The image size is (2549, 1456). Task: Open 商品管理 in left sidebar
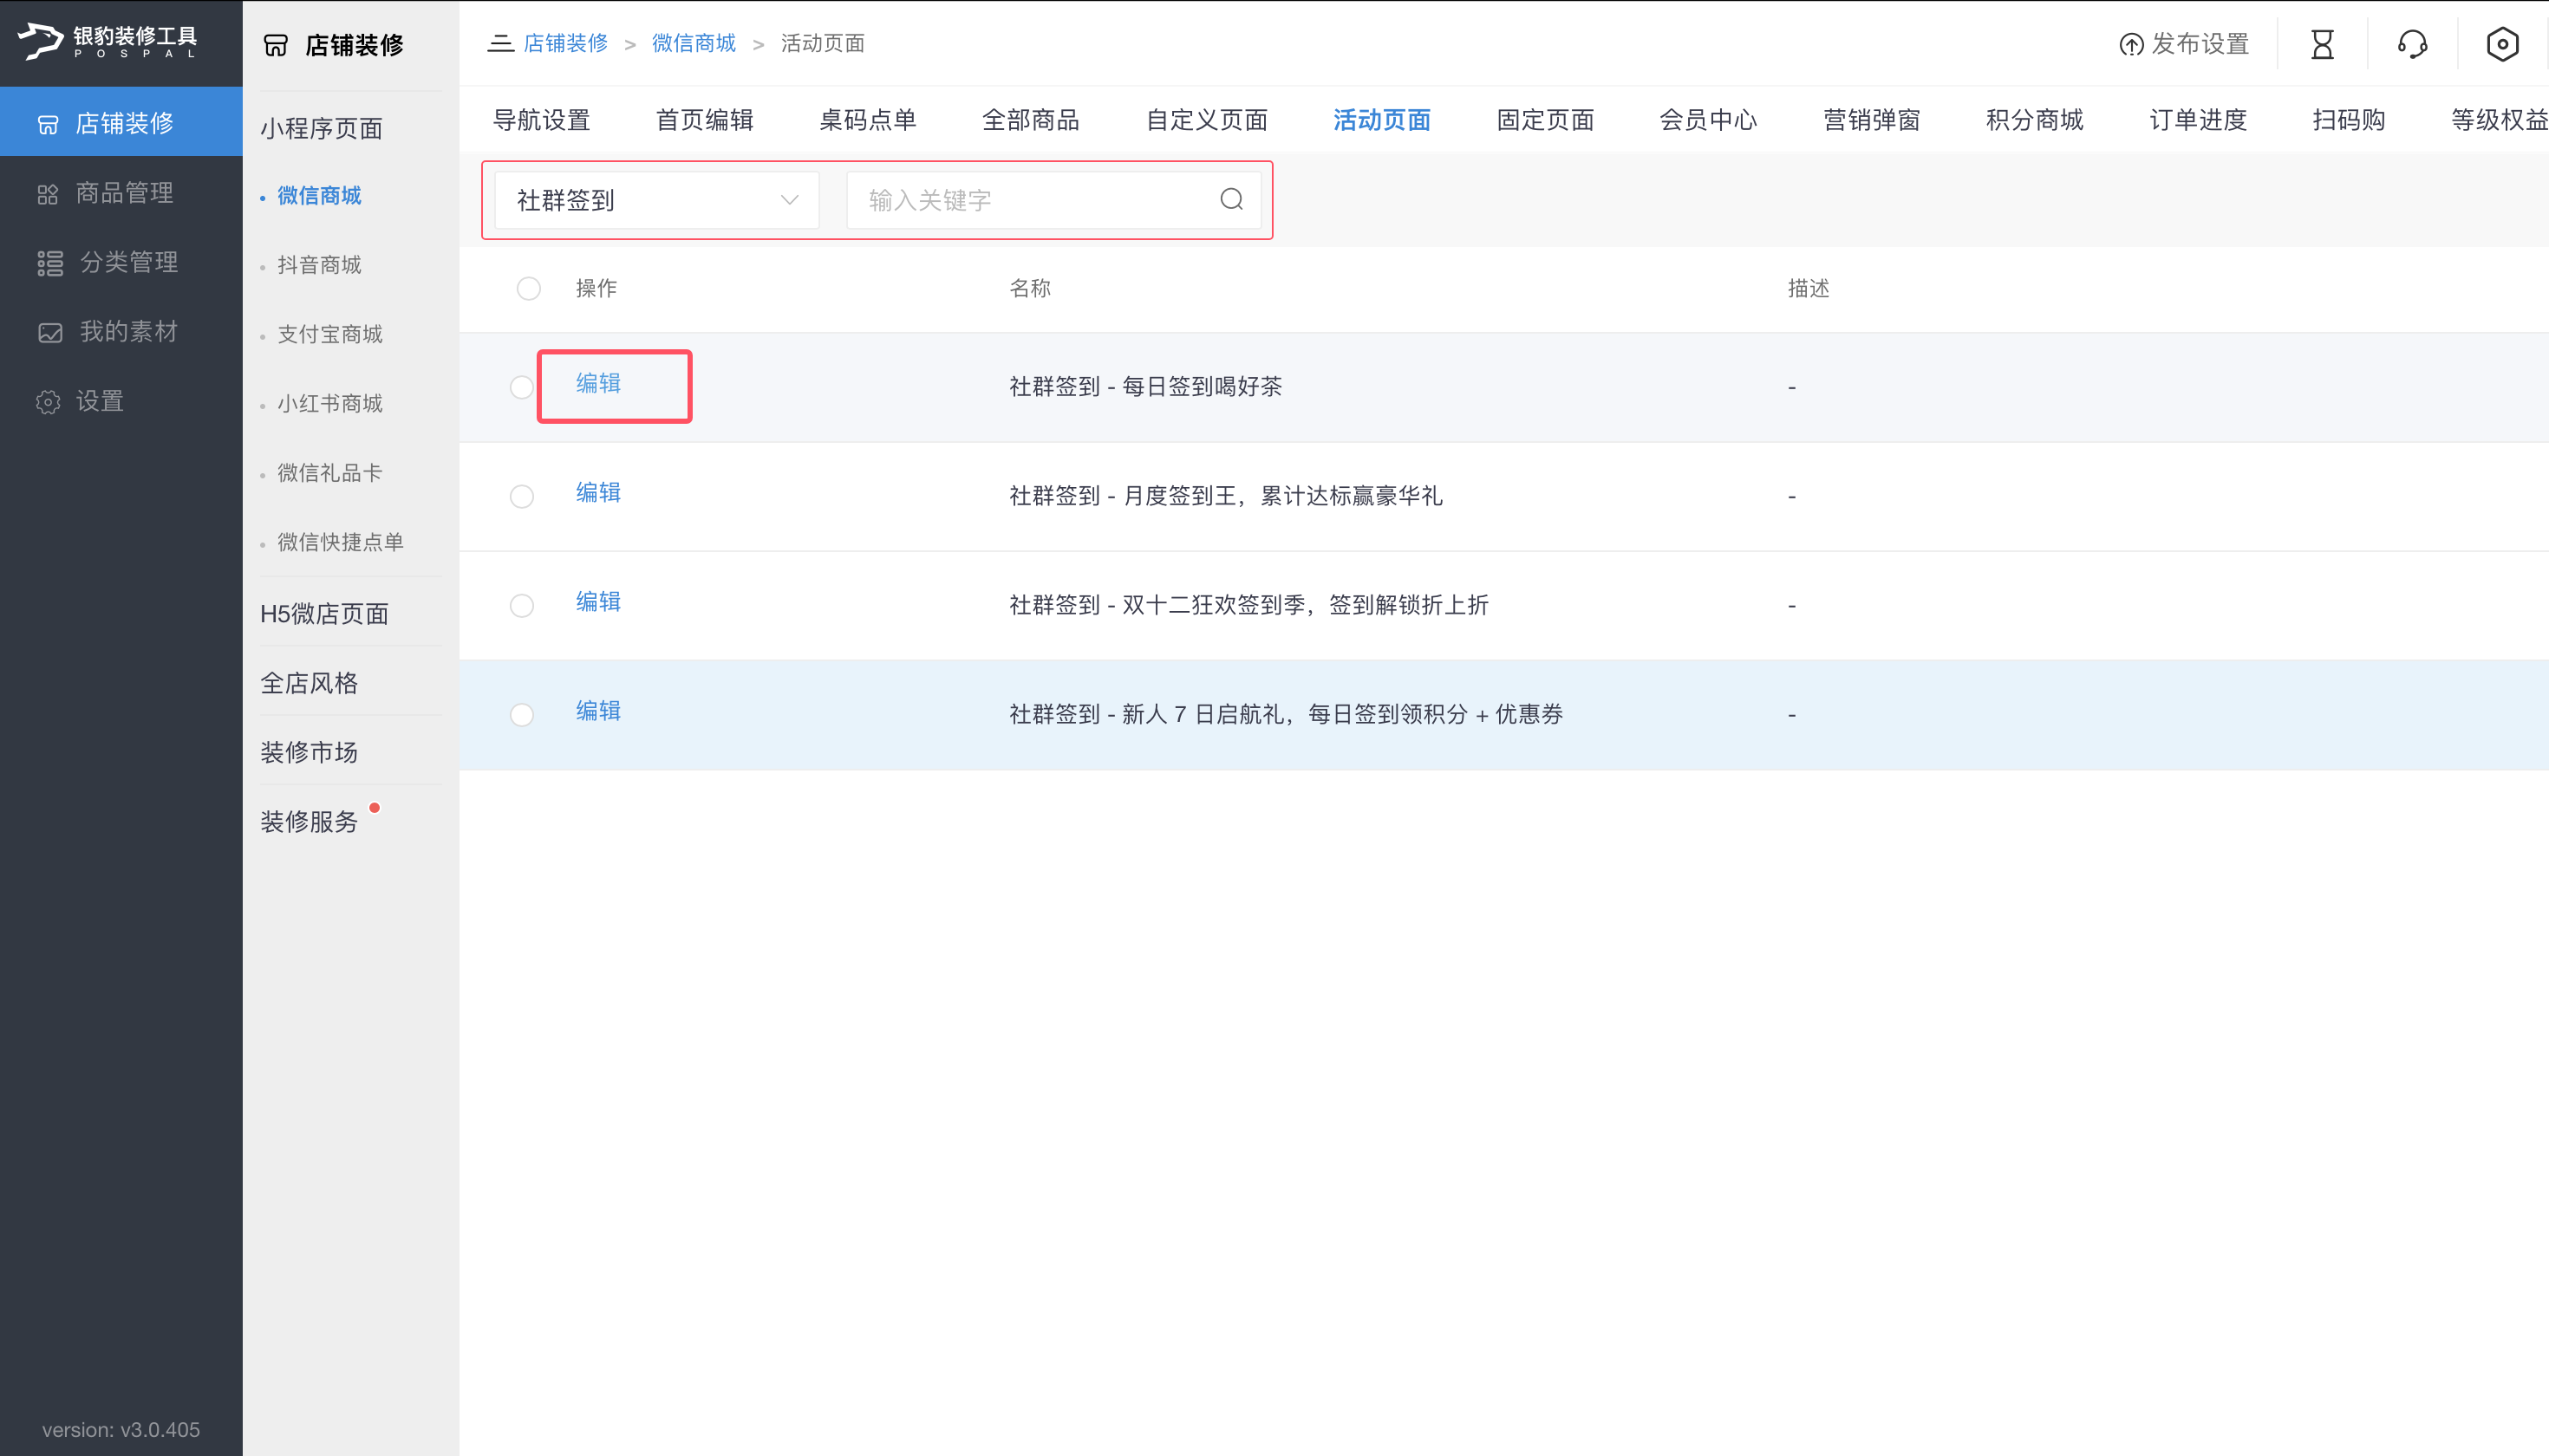pyautogui.click(x=122, y=193)
